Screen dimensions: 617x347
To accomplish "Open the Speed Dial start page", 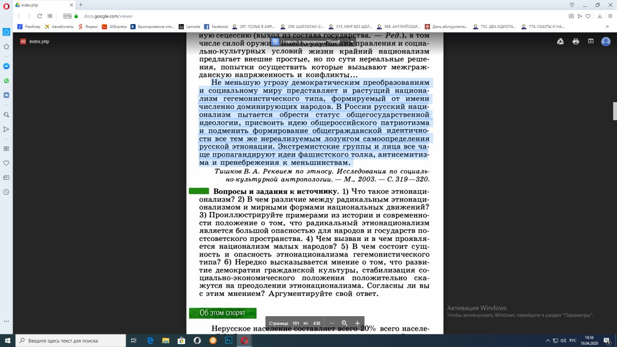I will pyautogui.click(x=50, y=16).
